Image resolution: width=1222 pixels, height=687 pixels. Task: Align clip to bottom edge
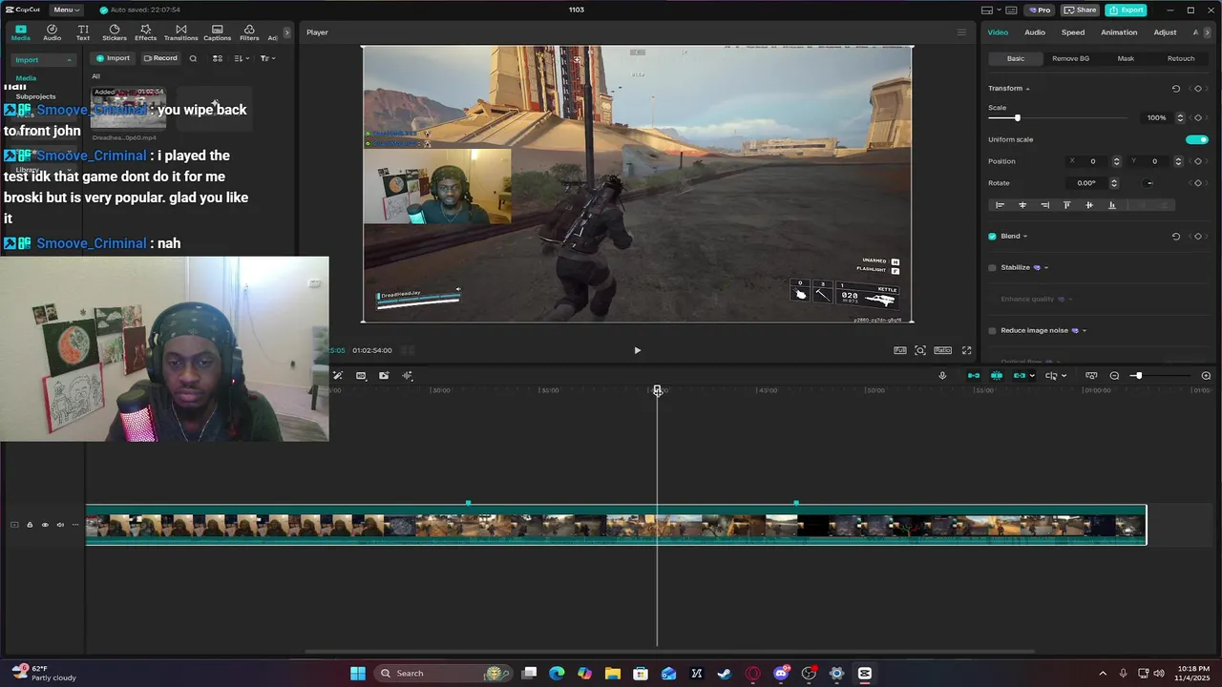[1111, 205]
